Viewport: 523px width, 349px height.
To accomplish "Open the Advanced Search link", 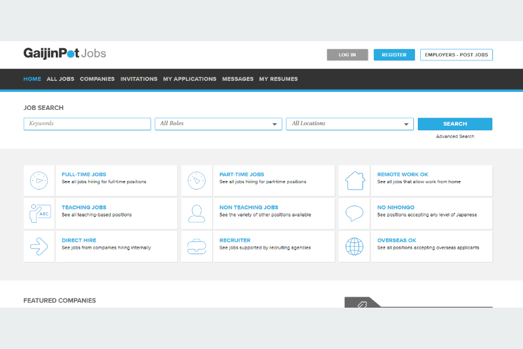I will coord(455,137).
